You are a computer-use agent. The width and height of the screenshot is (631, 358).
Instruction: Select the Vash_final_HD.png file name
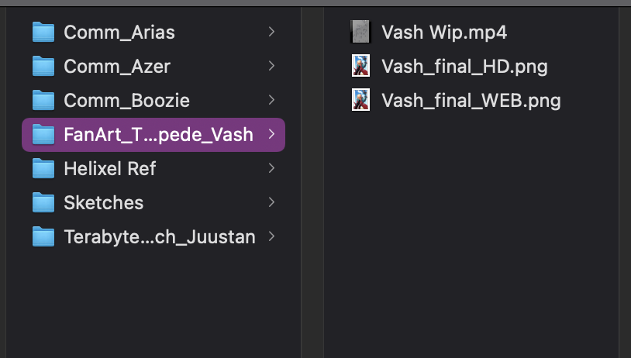pyautogui.click(x=464, y=67)
